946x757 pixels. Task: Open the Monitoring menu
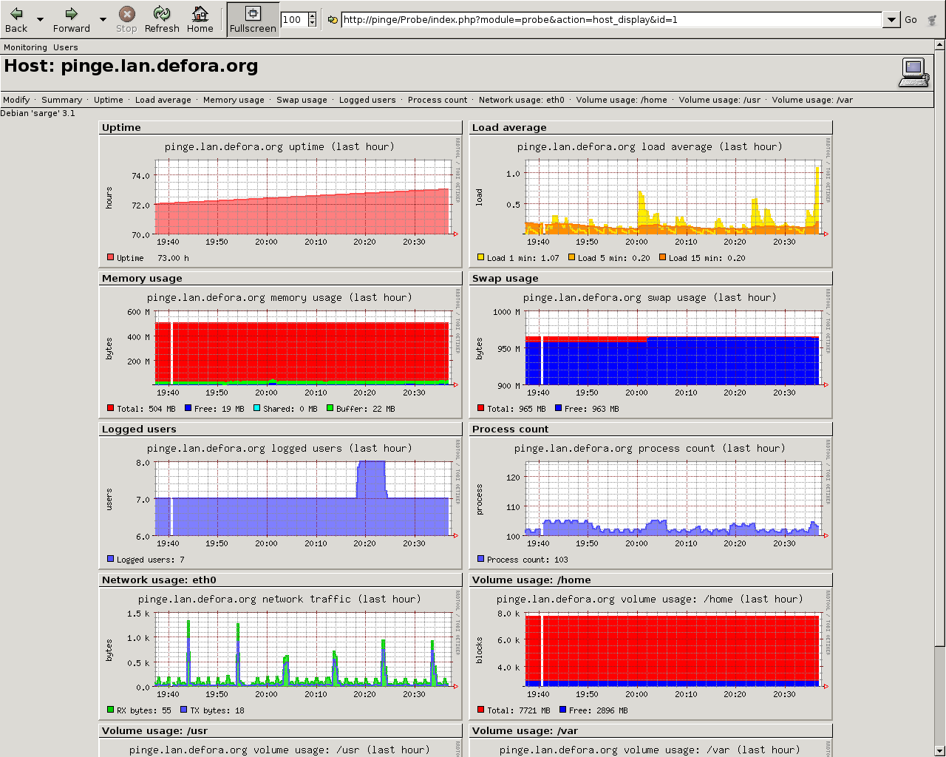click(x=25, y=47)
